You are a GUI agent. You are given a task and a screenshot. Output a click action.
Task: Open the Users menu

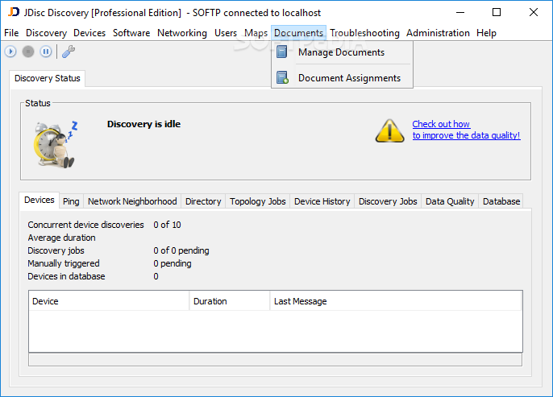[226, 33]
